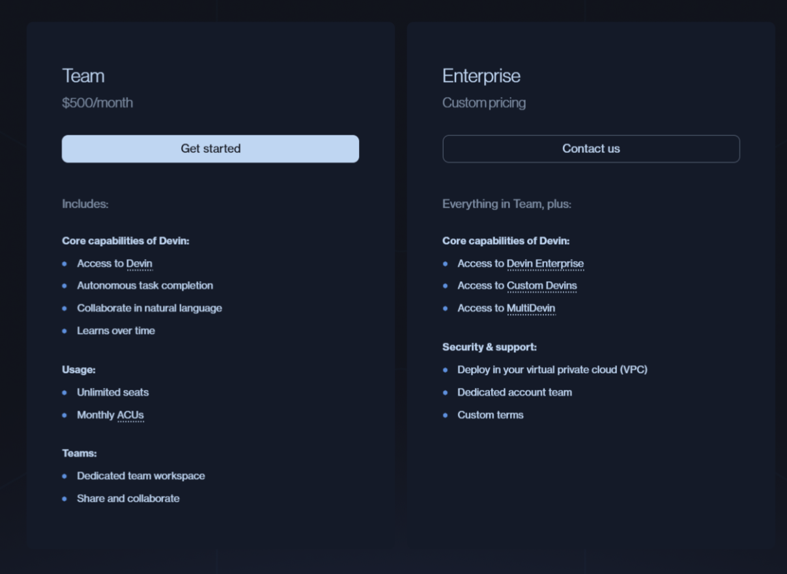Open the Devin Enterprise link
Image resolution: width=787 pixels, height=574 pixels.
tap(545, 264)
